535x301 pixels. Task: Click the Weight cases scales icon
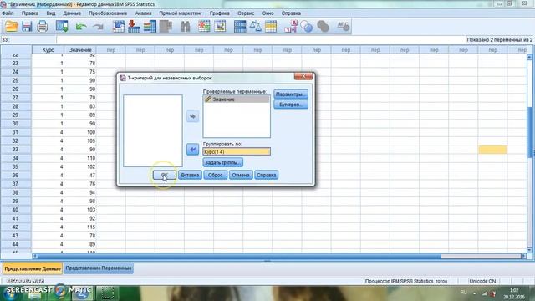point(255,27)
